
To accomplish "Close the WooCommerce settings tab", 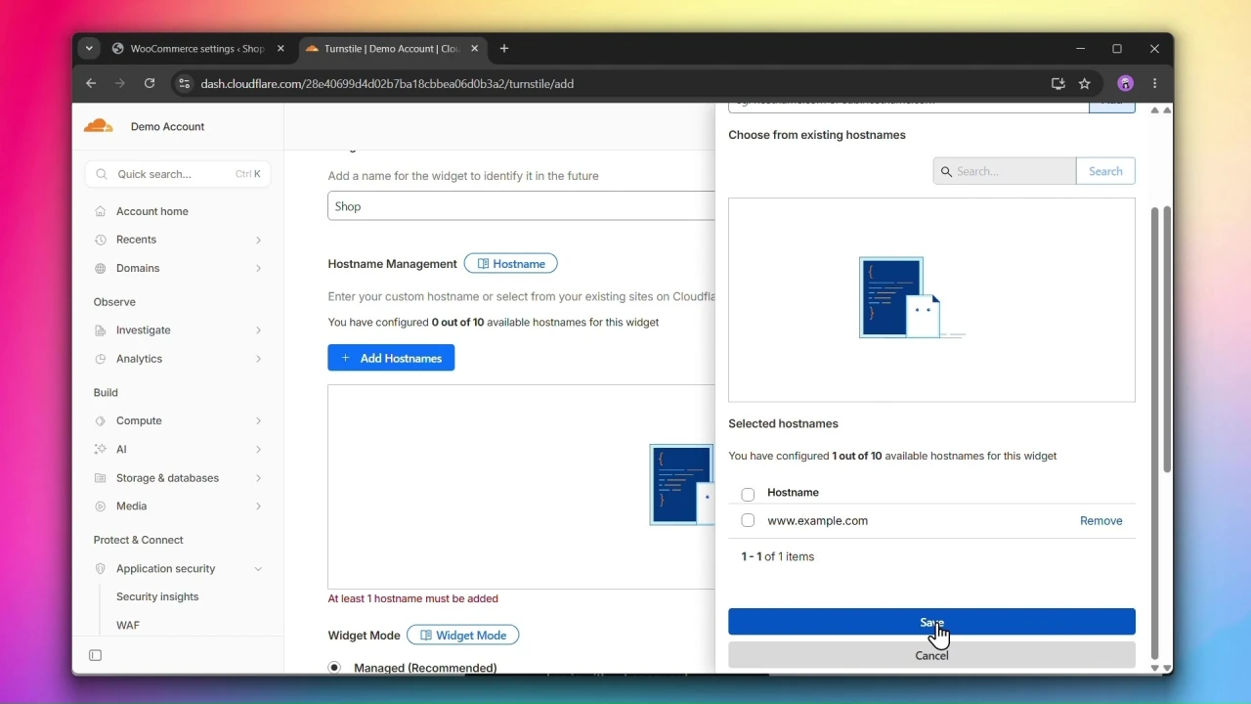I will [x=280, y=49].
